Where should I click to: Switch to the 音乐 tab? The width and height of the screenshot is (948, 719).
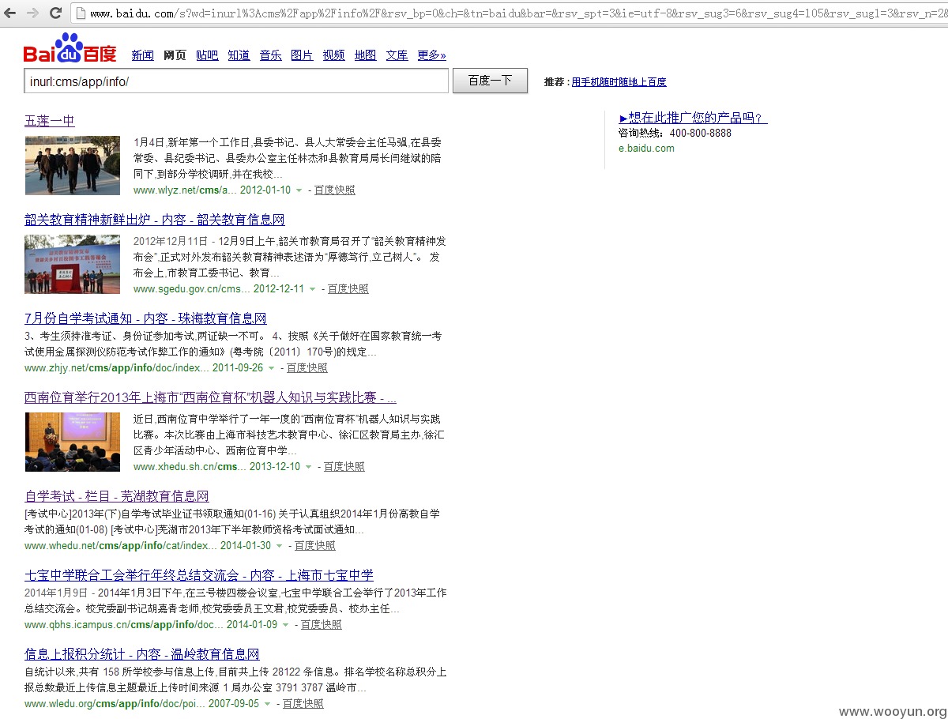pos(270,55)
